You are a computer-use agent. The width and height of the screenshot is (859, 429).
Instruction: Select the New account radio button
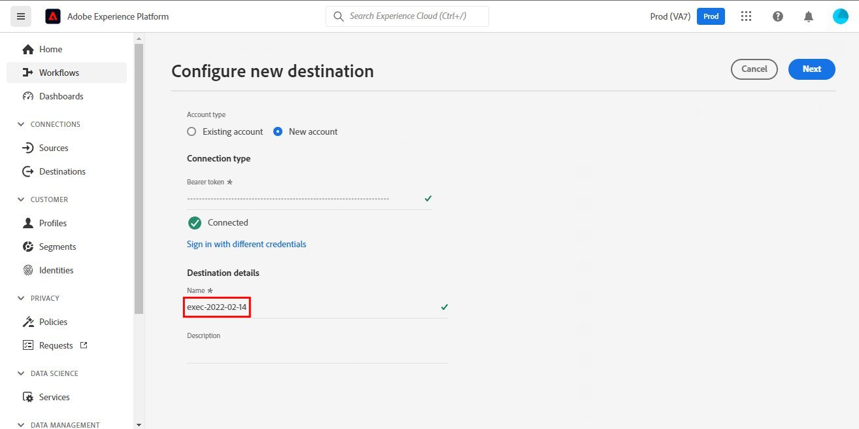tap(278, 131)
